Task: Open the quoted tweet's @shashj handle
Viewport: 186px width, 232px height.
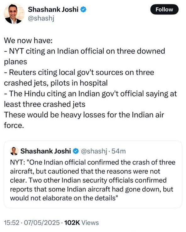Action: point(94,151)
